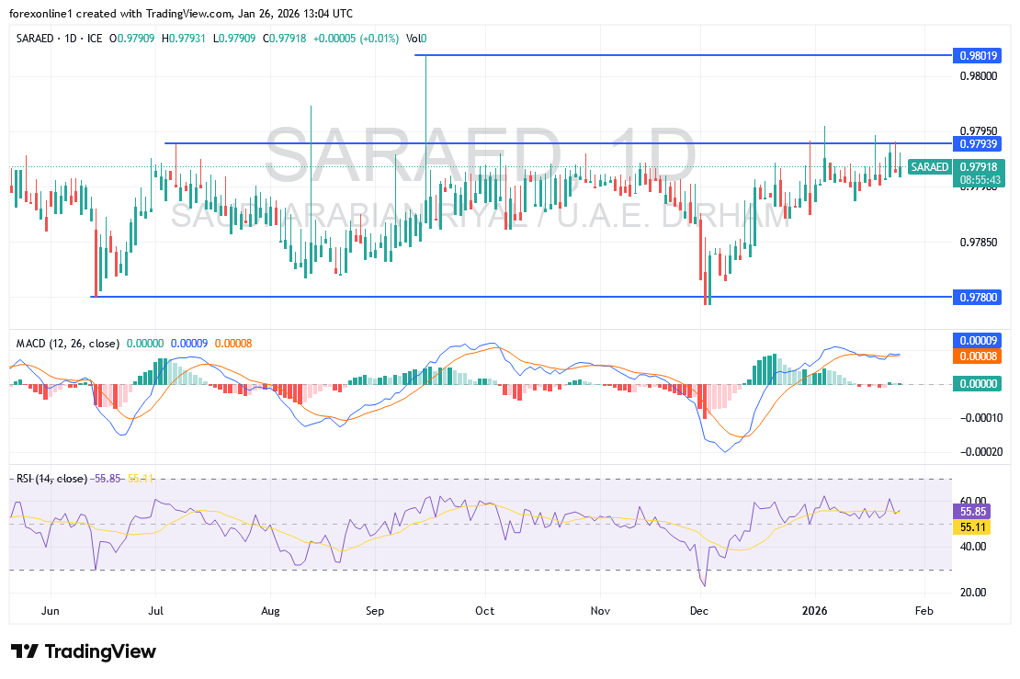The height and width of the screenshot is (679, 1020).
Task: Expand the RSI (14, close) legend
Action: point(51,479)
